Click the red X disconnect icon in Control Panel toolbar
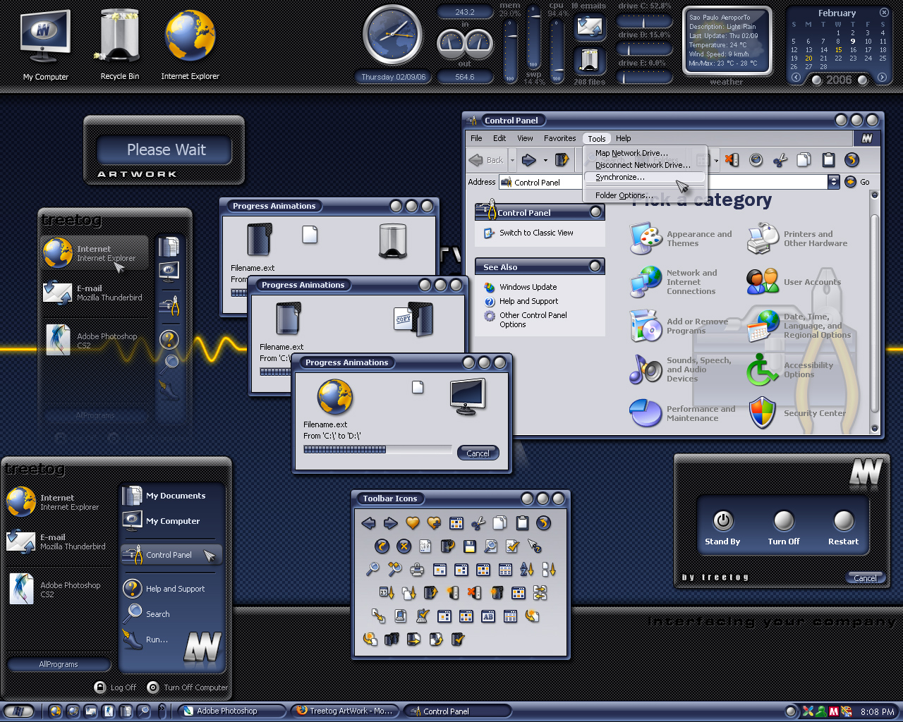 pyautogui.click(x=732, y=160)
